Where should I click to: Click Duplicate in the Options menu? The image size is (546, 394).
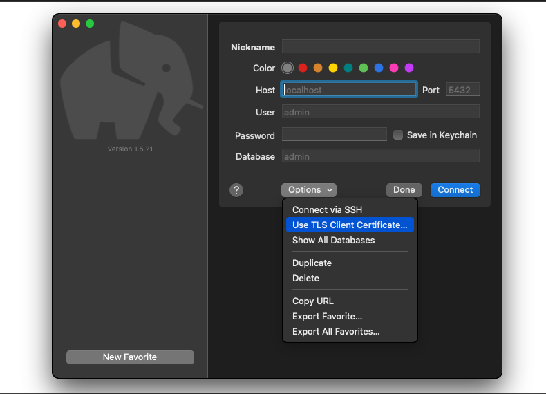(x=312, y=263)
